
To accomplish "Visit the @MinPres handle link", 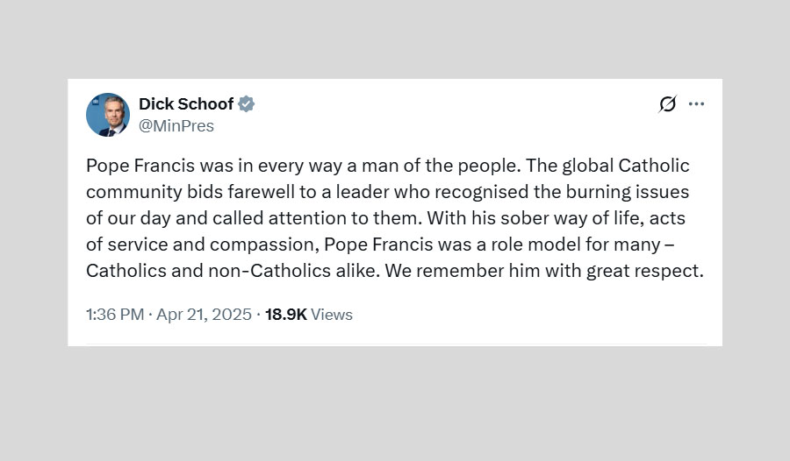I will point(176,126).
